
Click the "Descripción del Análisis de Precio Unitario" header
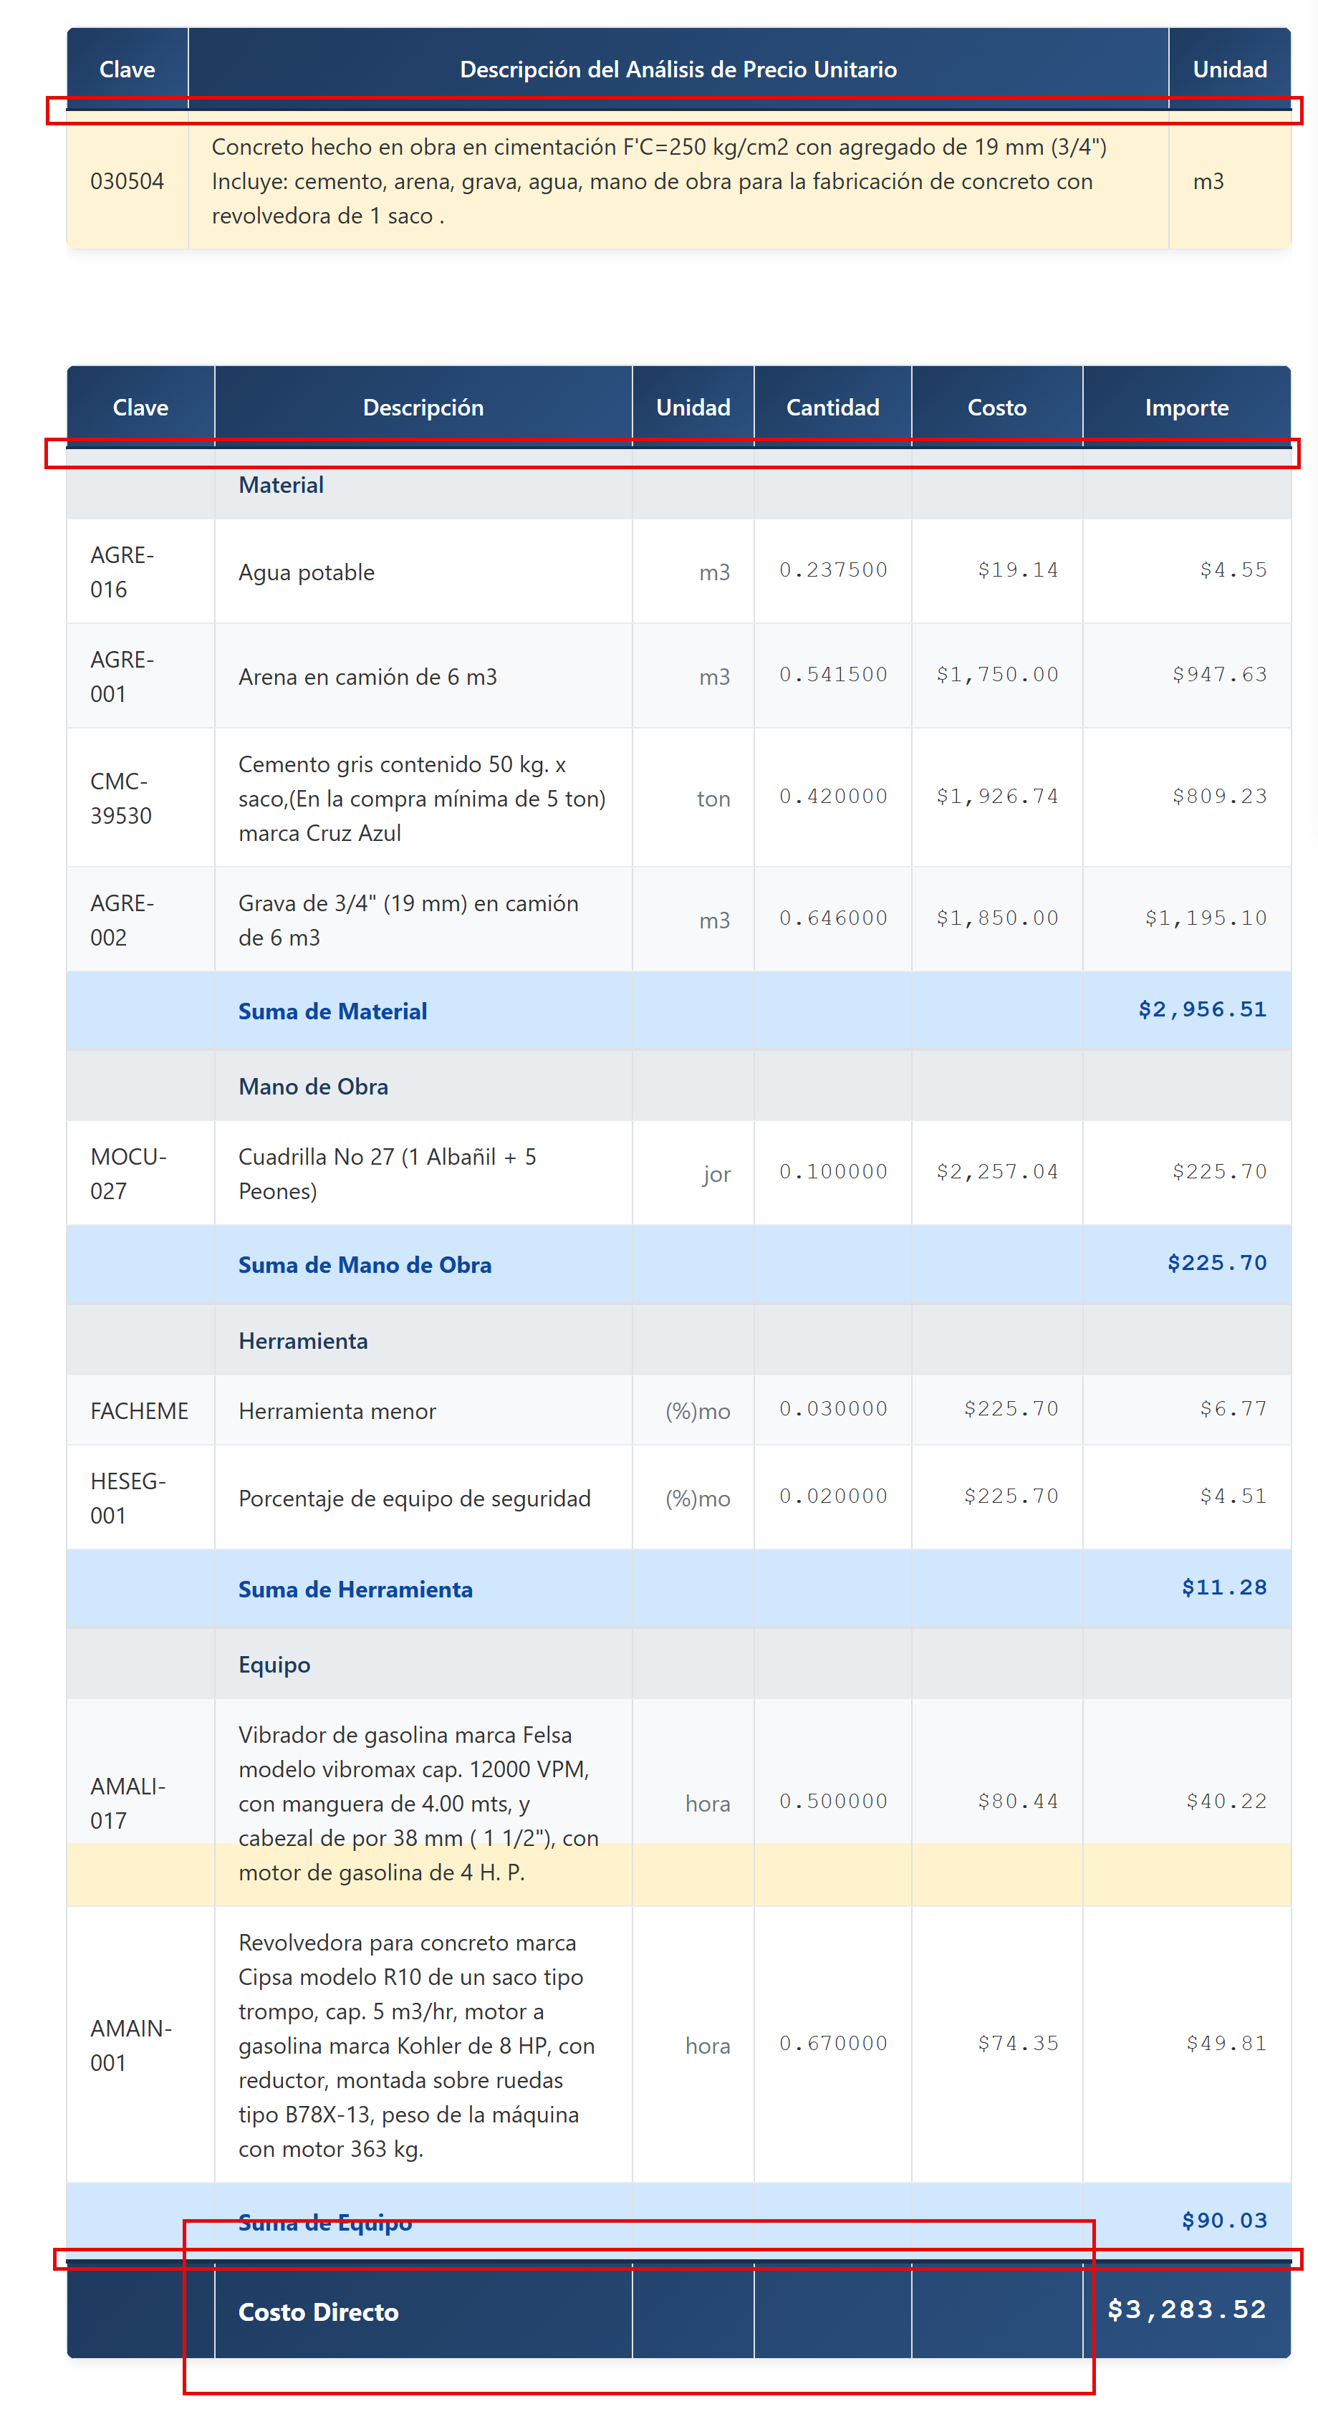click(678, 69)
